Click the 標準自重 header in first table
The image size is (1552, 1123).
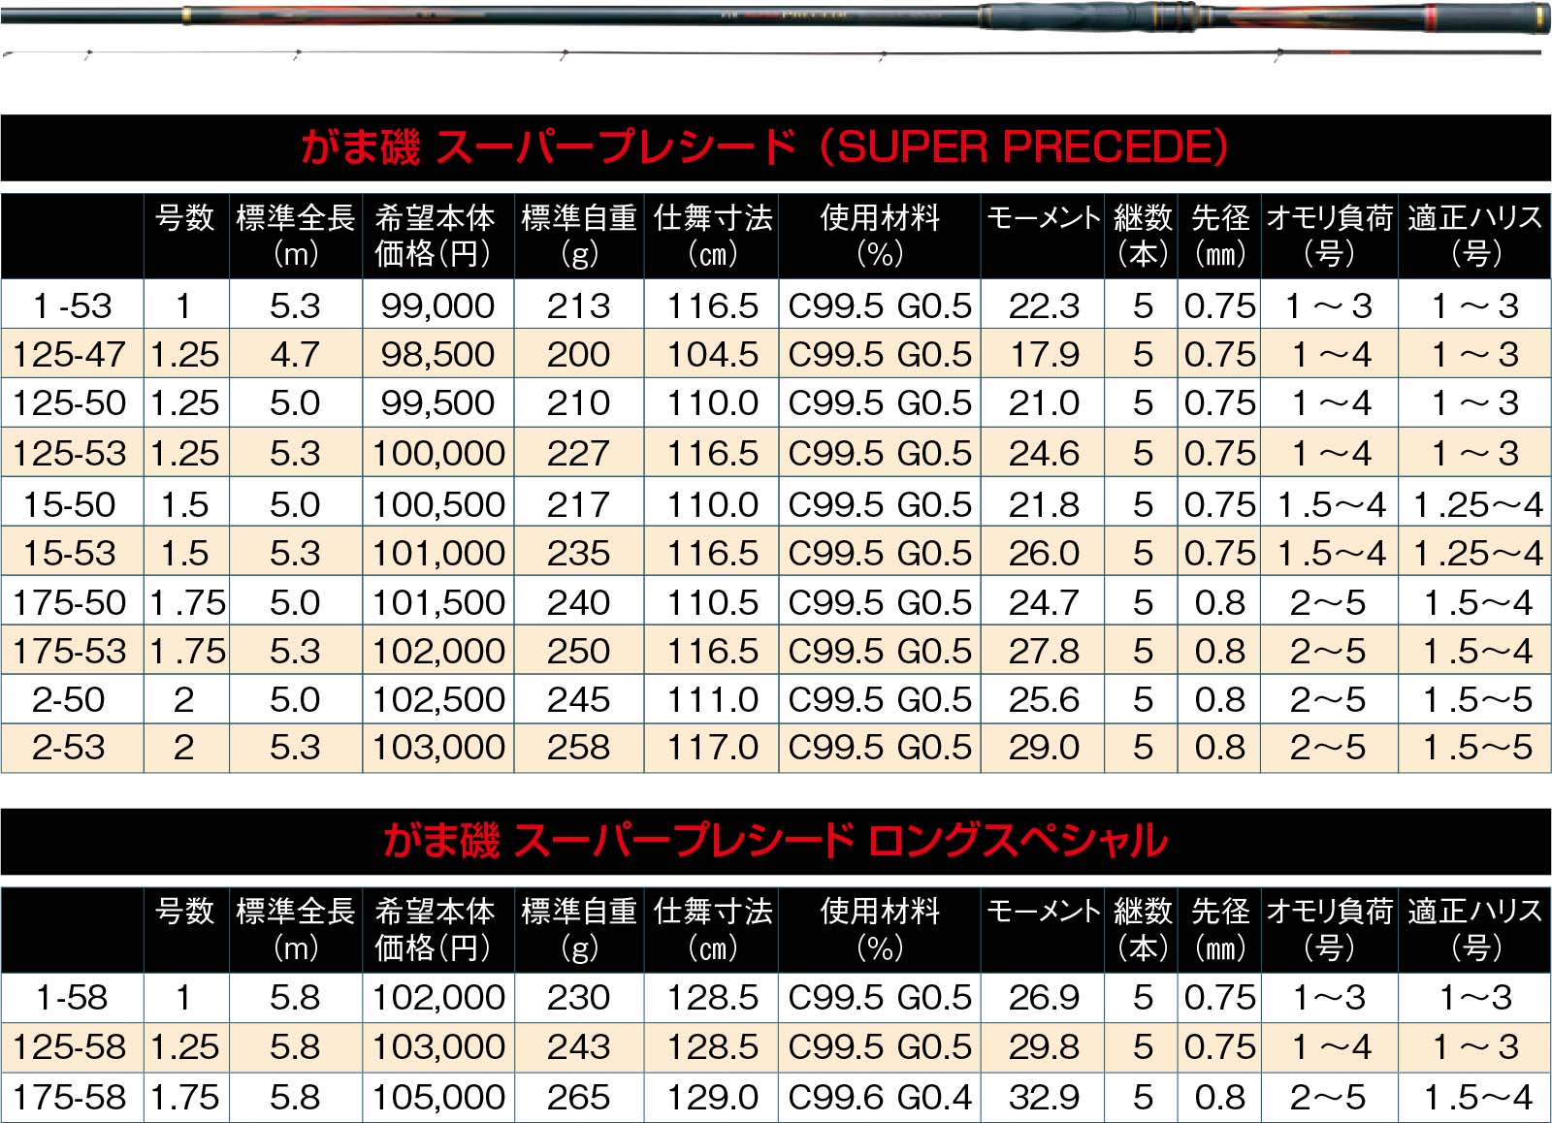tap(579, 236)
